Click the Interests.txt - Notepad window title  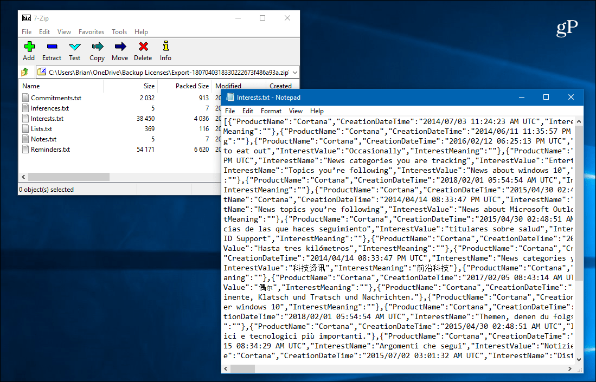(269, 98)
